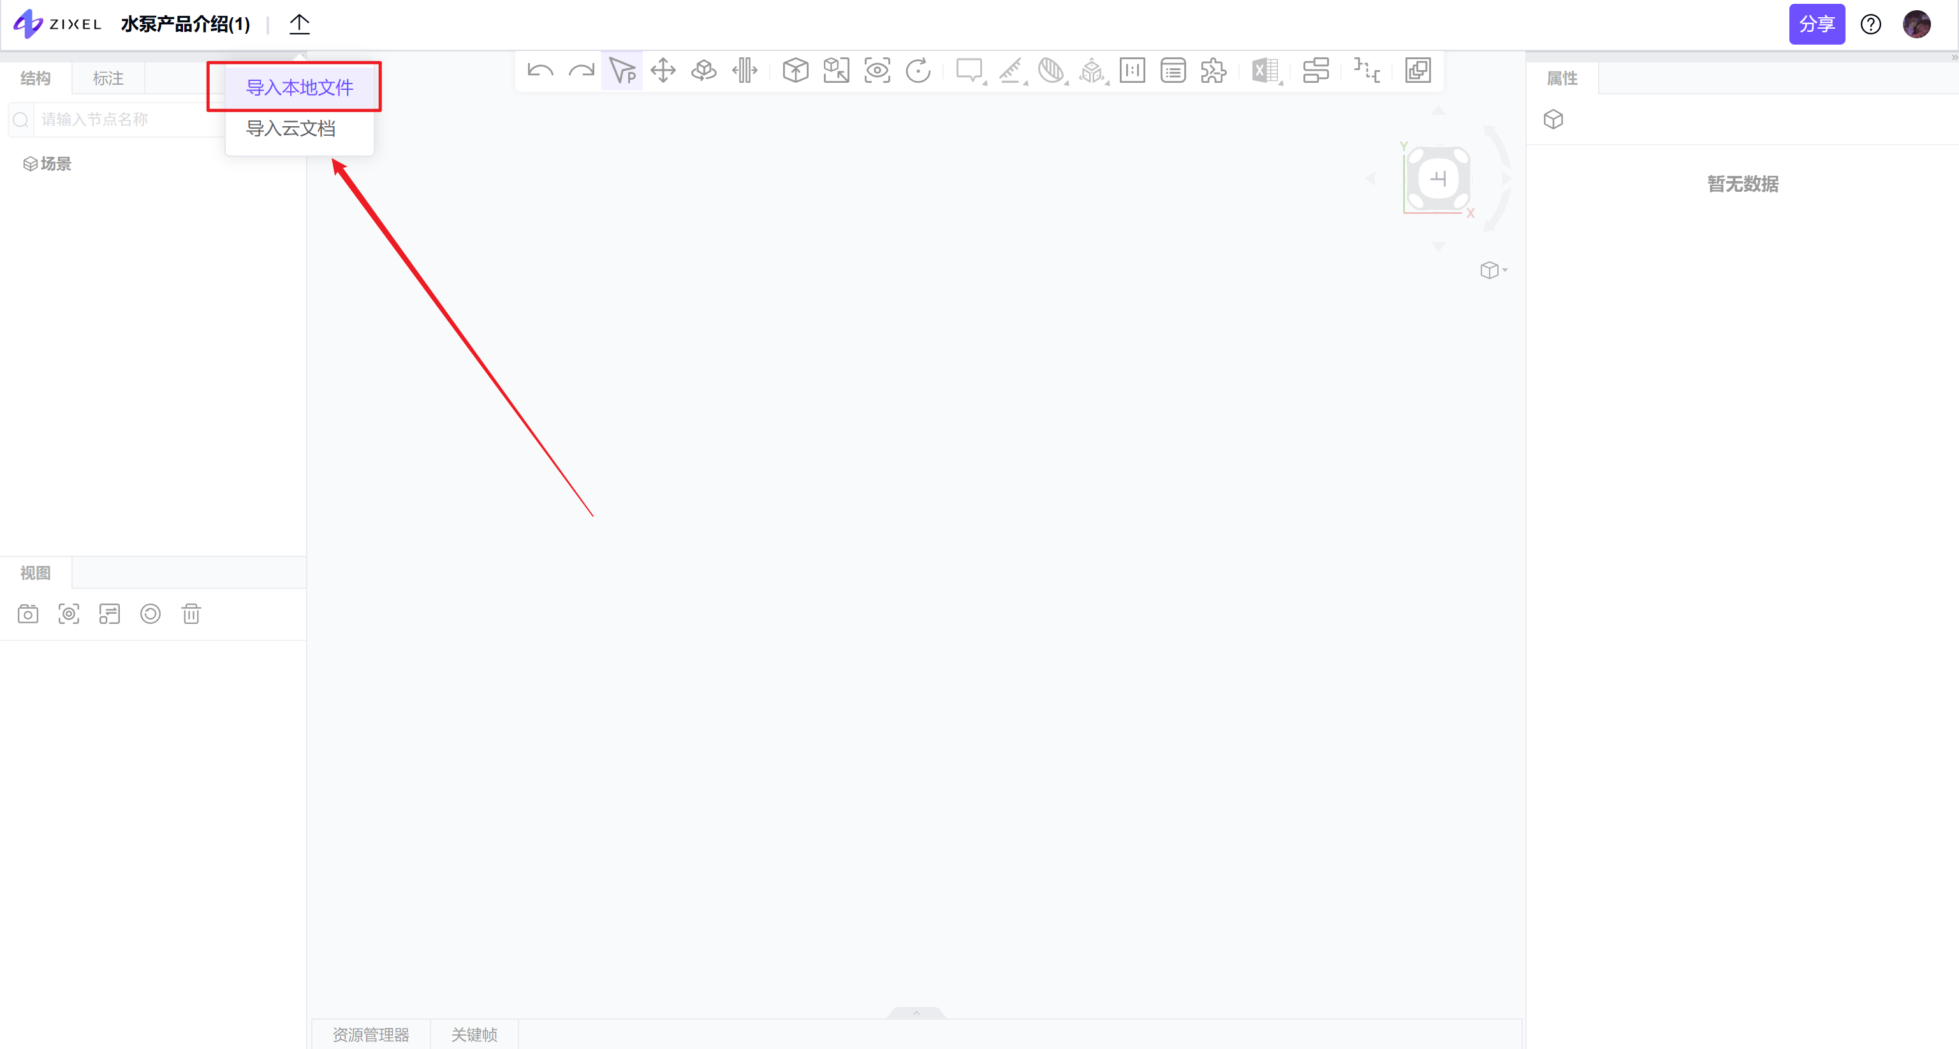This screenshot has height=1049, width=1959.
Task: Click the redo arrow in the toolbar
Action: pos(581,71)
